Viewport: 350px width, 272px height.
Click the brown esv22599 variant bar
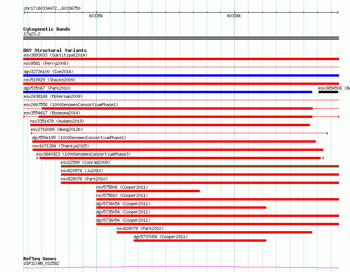pyautogui.click(x=200, y=166)
